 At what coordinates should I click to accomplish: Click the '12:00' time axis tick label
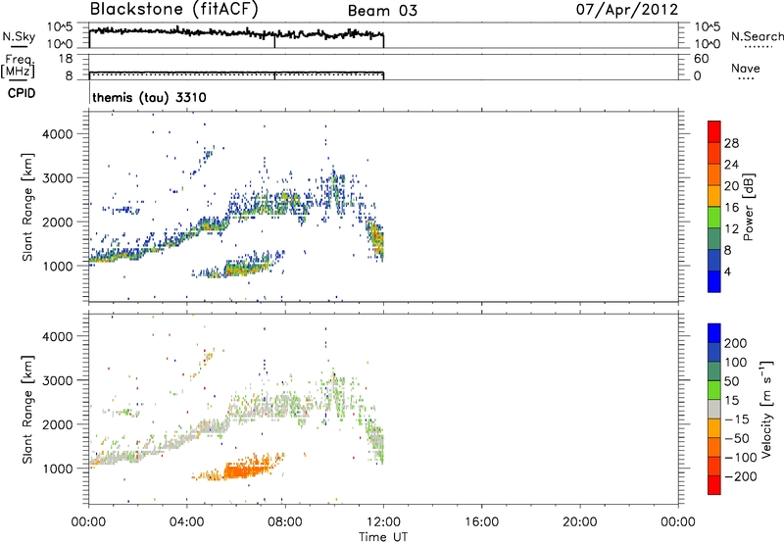pyautogui.click(x=383, y=522)
